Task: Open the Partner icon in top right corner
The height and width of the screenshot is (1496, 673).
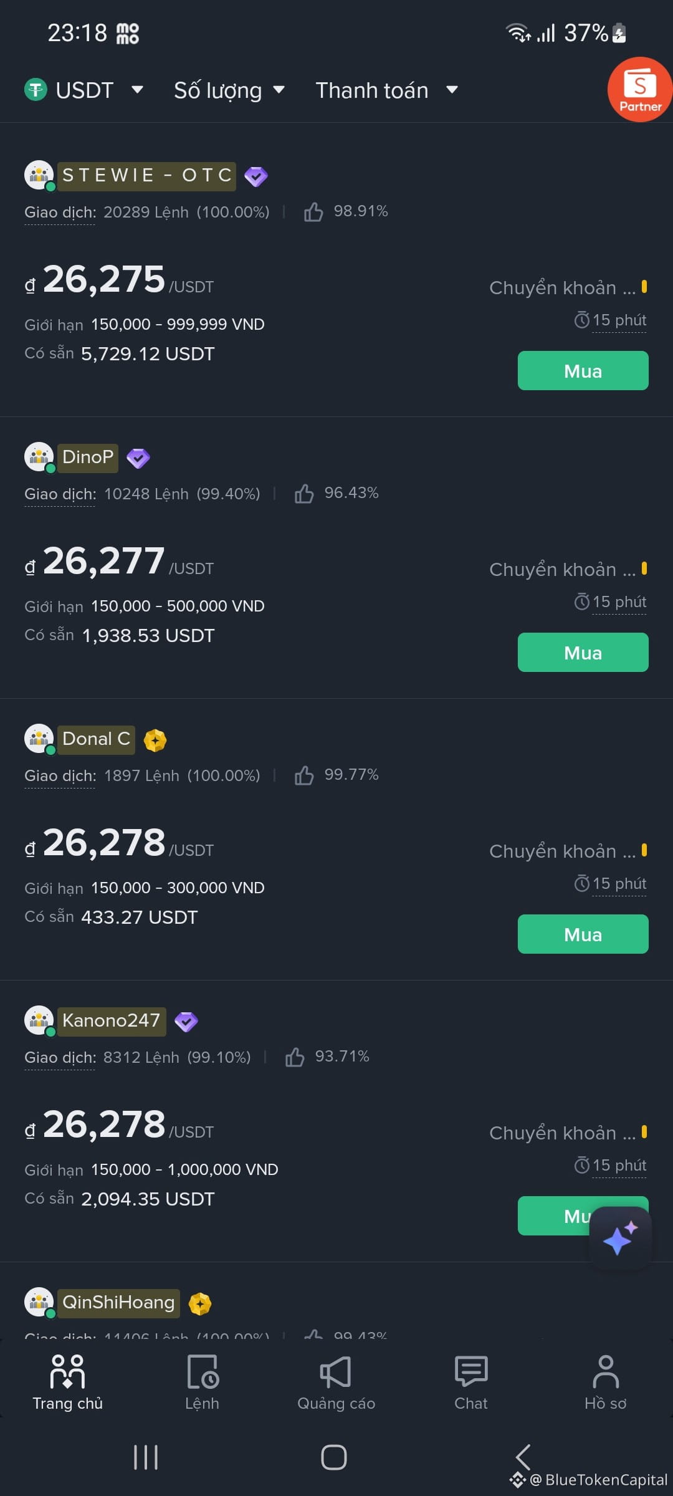Action: 639,89
